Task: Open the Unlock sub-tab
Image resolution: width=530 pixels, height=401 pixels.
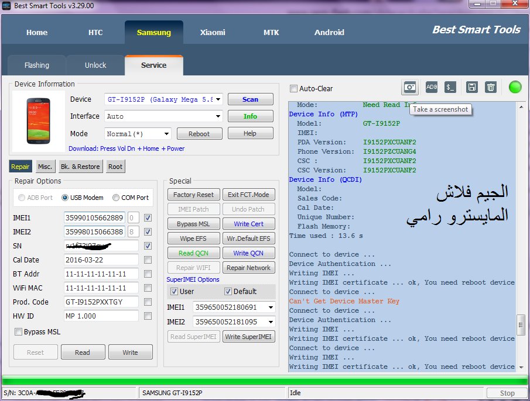Action: point(95,65)
